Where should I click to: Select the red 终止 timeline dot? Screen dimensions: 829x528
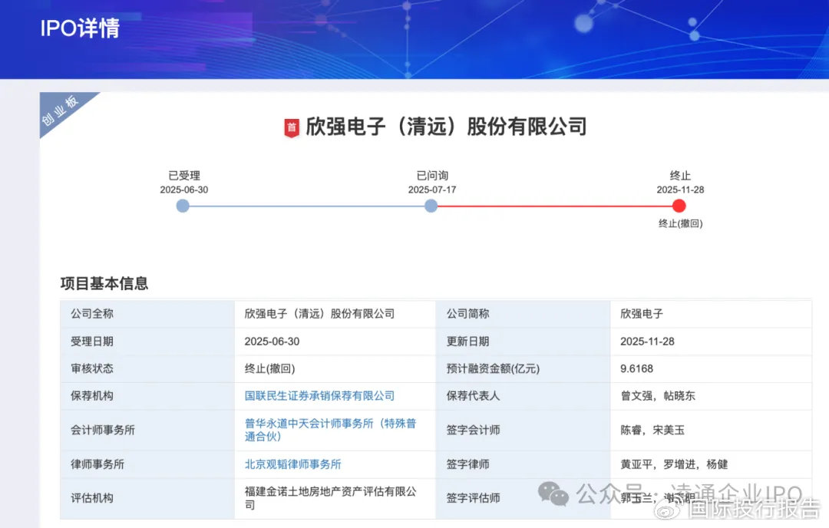(x=679, y=206)
